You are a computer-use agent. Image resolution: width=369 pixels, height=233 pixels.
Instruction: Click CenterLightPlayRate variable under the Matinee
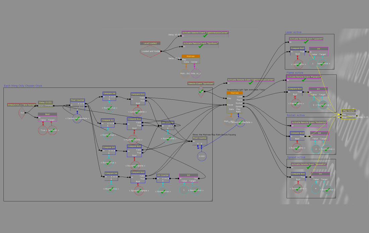point(240,123)
